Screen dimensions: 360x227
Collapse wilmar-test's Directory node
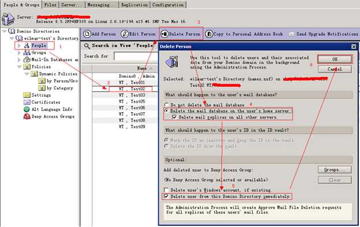coord(12,38)
